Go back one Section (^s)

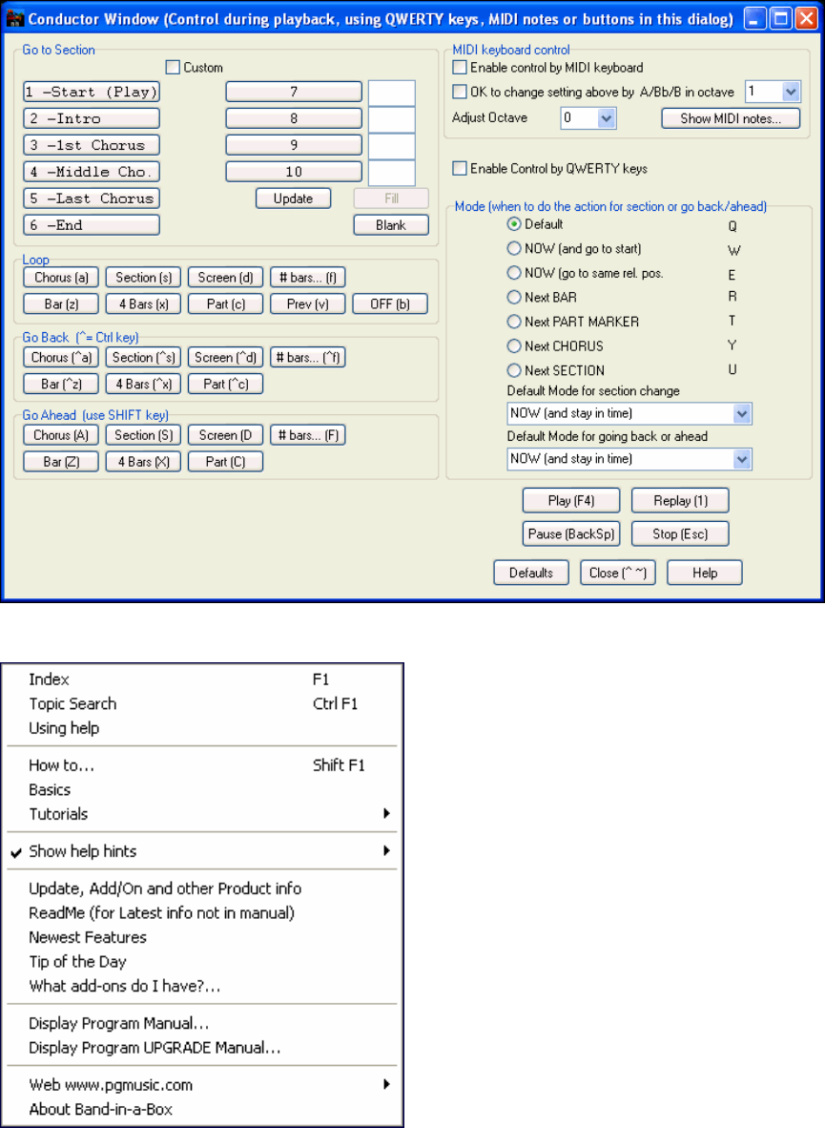[x=143, y=358]
